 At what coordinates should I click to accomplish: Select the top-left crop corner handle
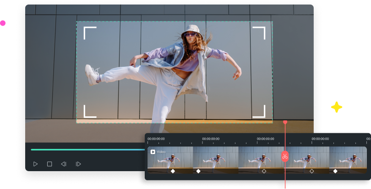coord(90,33)
